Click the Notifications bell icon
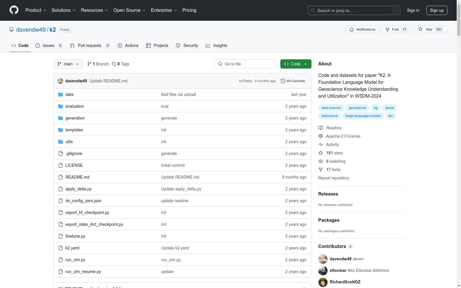The image size is (461, 288). pos(352,29)
